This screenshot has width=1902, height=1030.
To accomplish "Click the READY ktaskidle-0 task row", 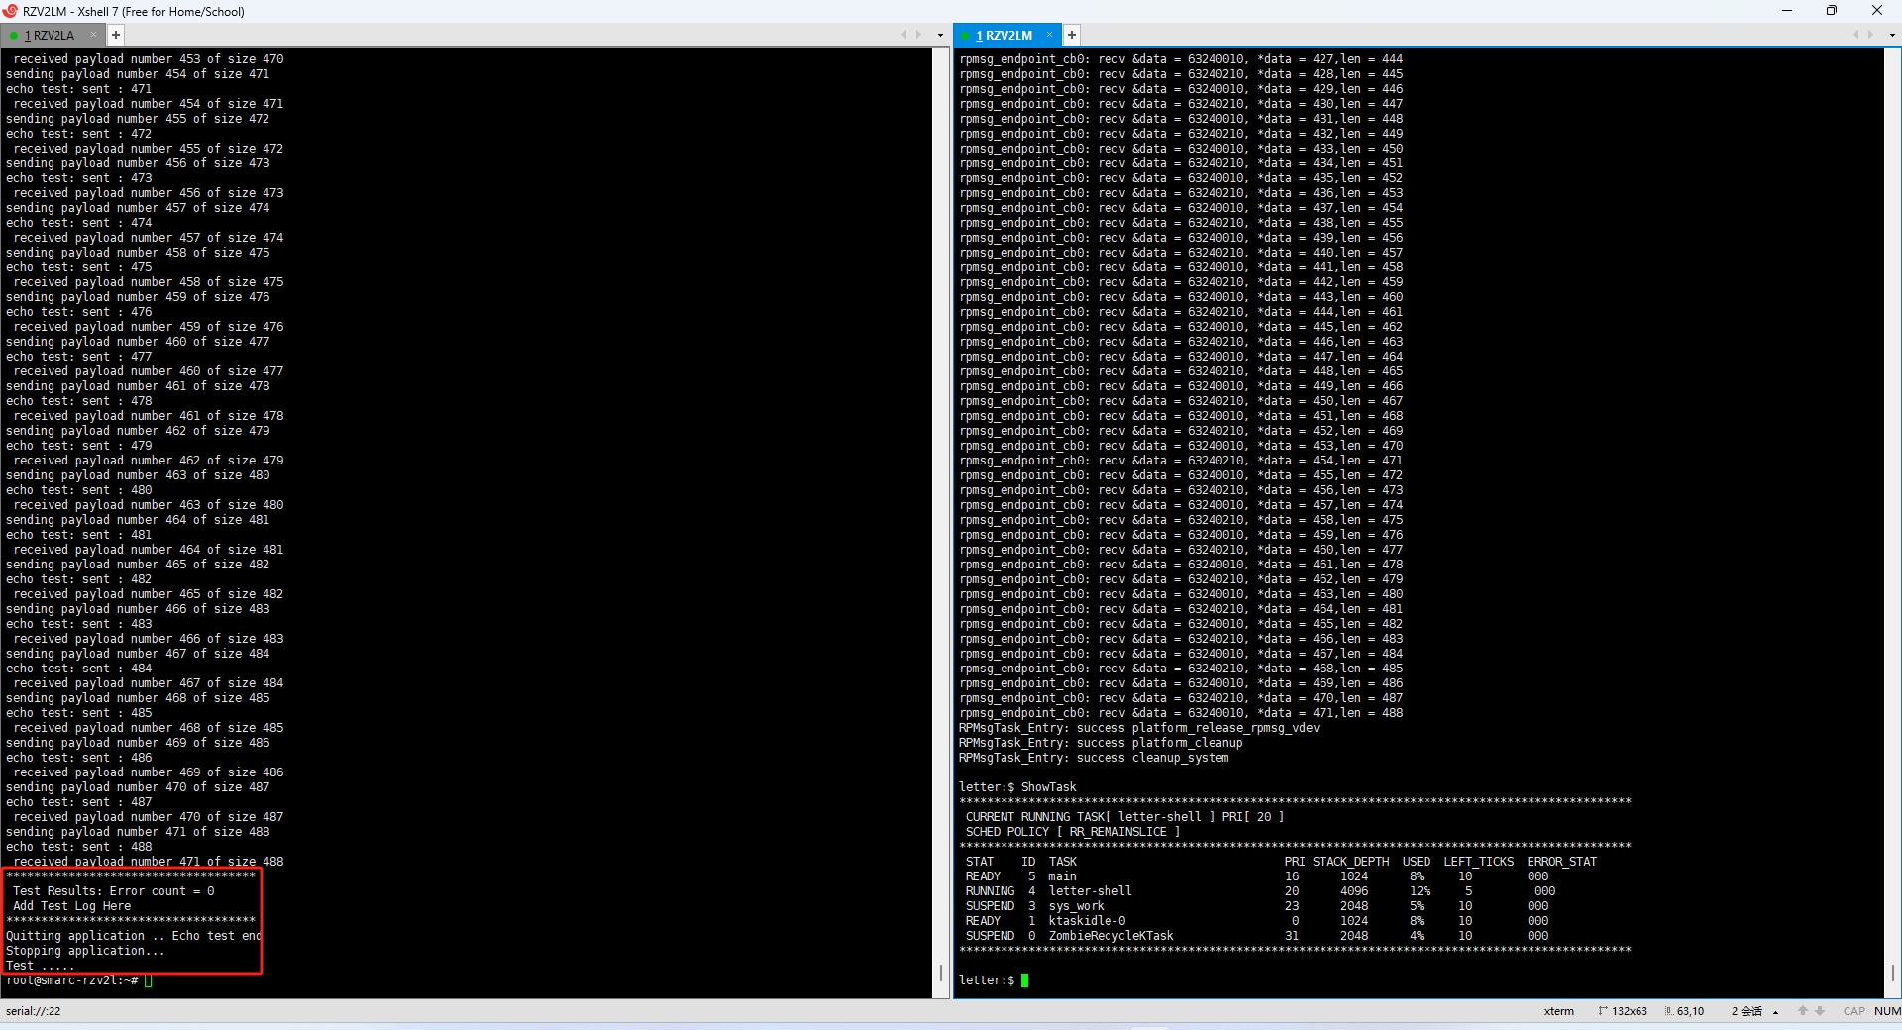I will [1257, 921].
